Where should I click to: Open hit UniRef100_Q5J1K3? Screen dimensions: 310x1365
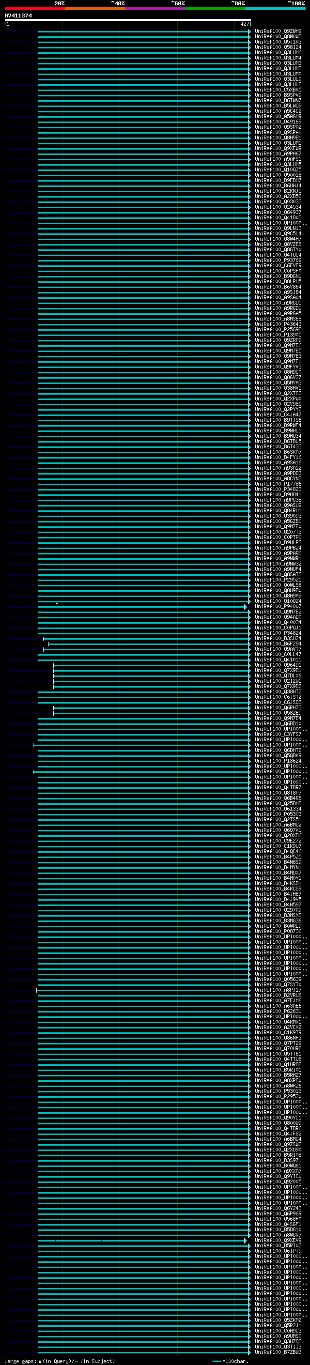(x=278, y=42)
